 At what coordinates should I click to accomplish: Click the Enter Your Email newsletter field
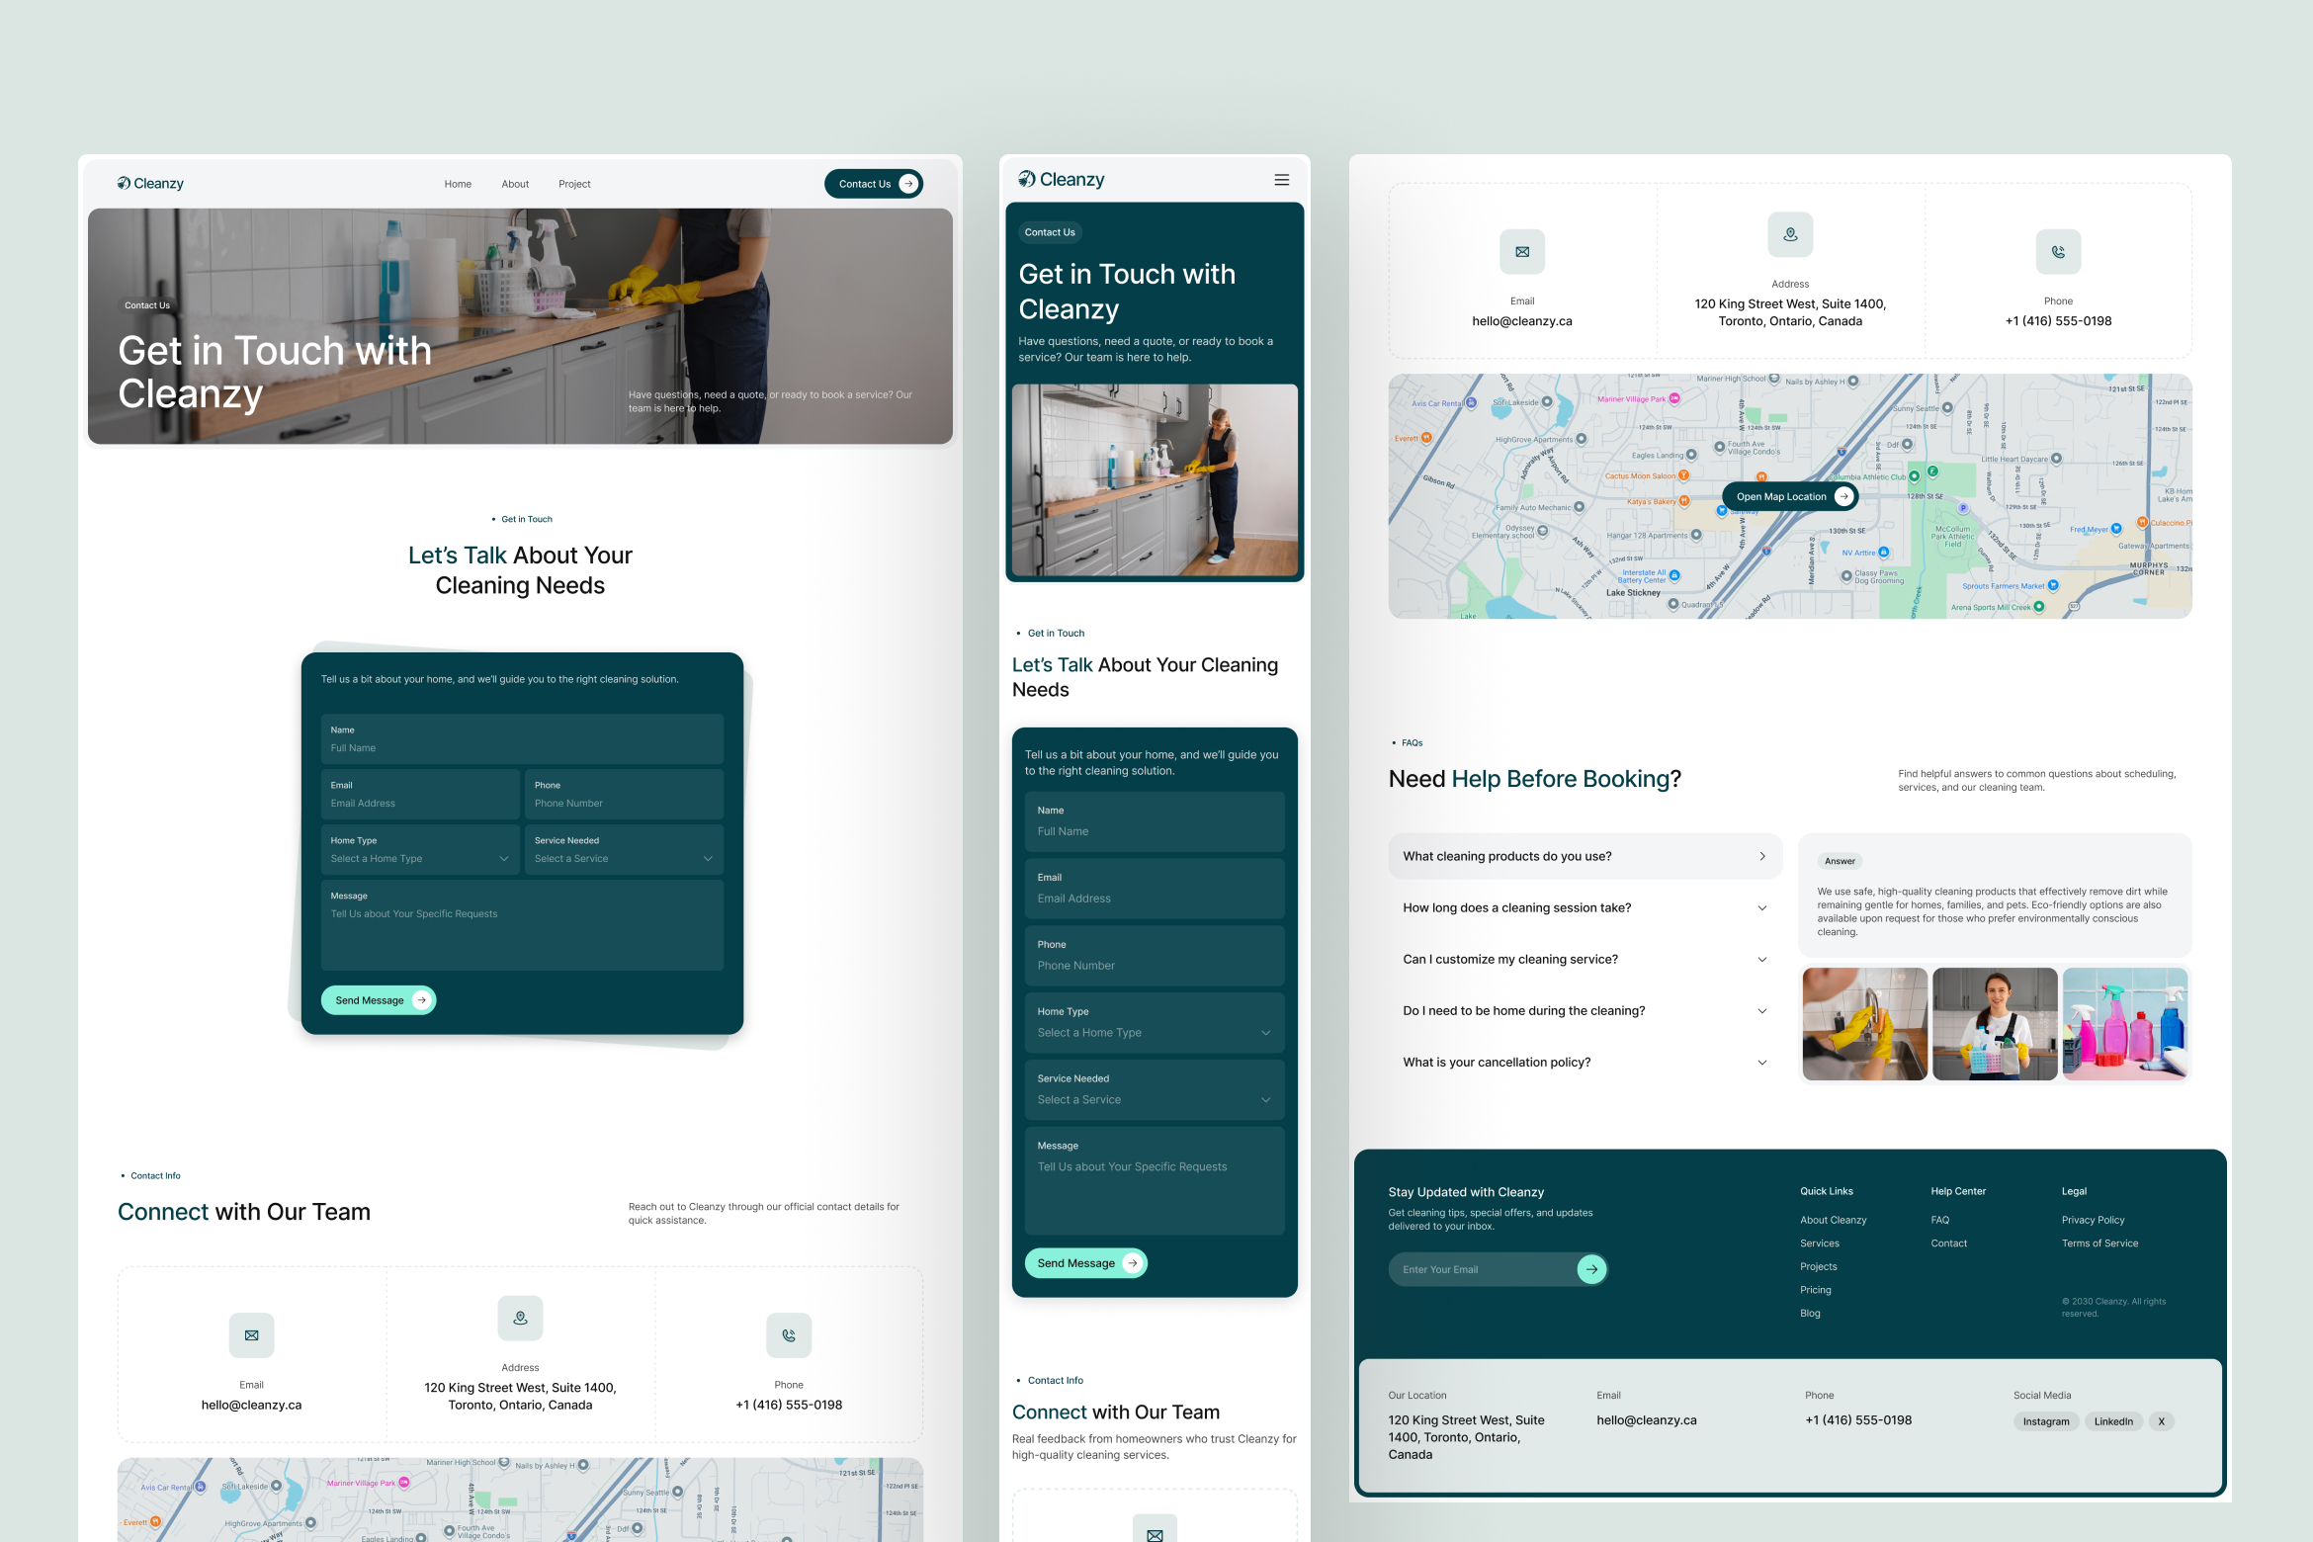(x=1478, y=1270)
